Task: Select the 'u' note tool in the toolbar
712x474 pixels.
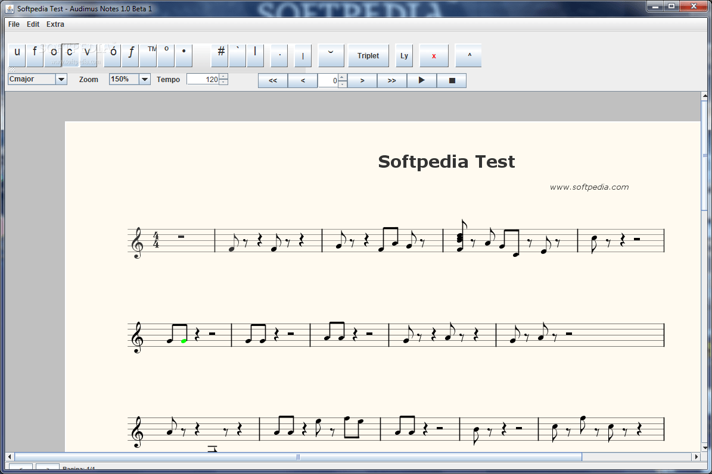Action: (17, 55)
